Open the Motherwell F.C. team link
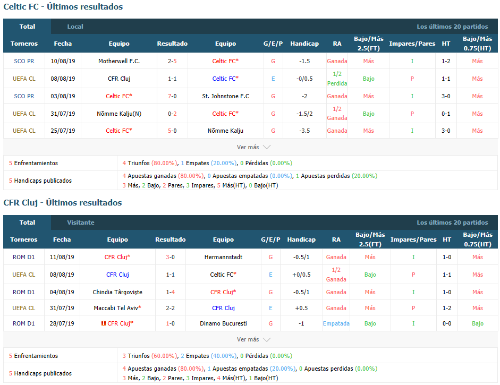The image size is (500, 385). pos(119,61)
